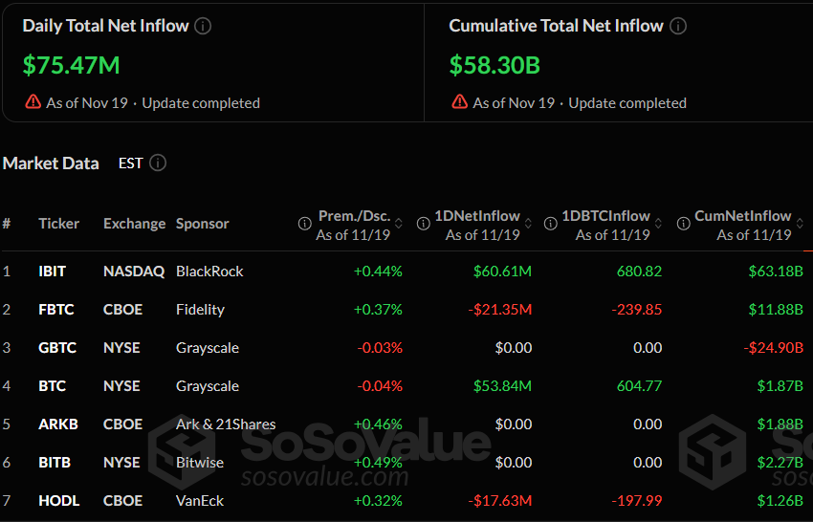Click the Market Data heading

(x=51, y=163)
